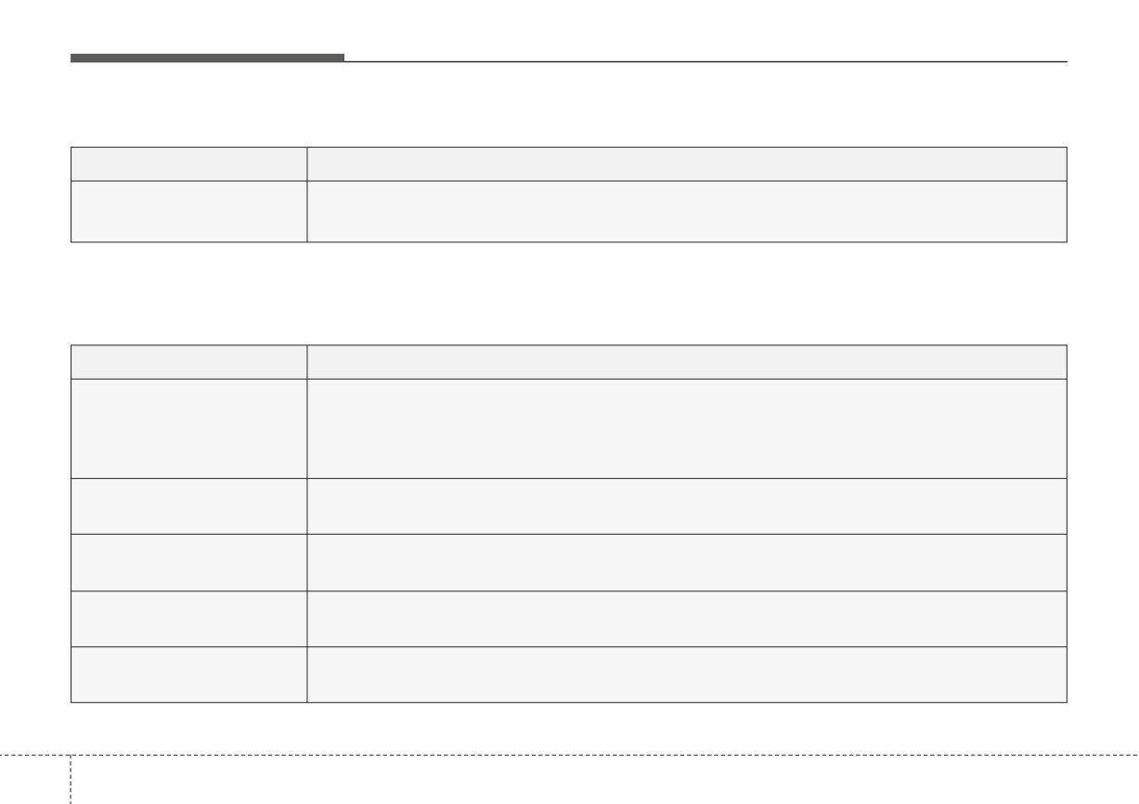Select the tallest wide cell in second table
The height and width of the screenshot is (804, 1139).
point(687,428)
